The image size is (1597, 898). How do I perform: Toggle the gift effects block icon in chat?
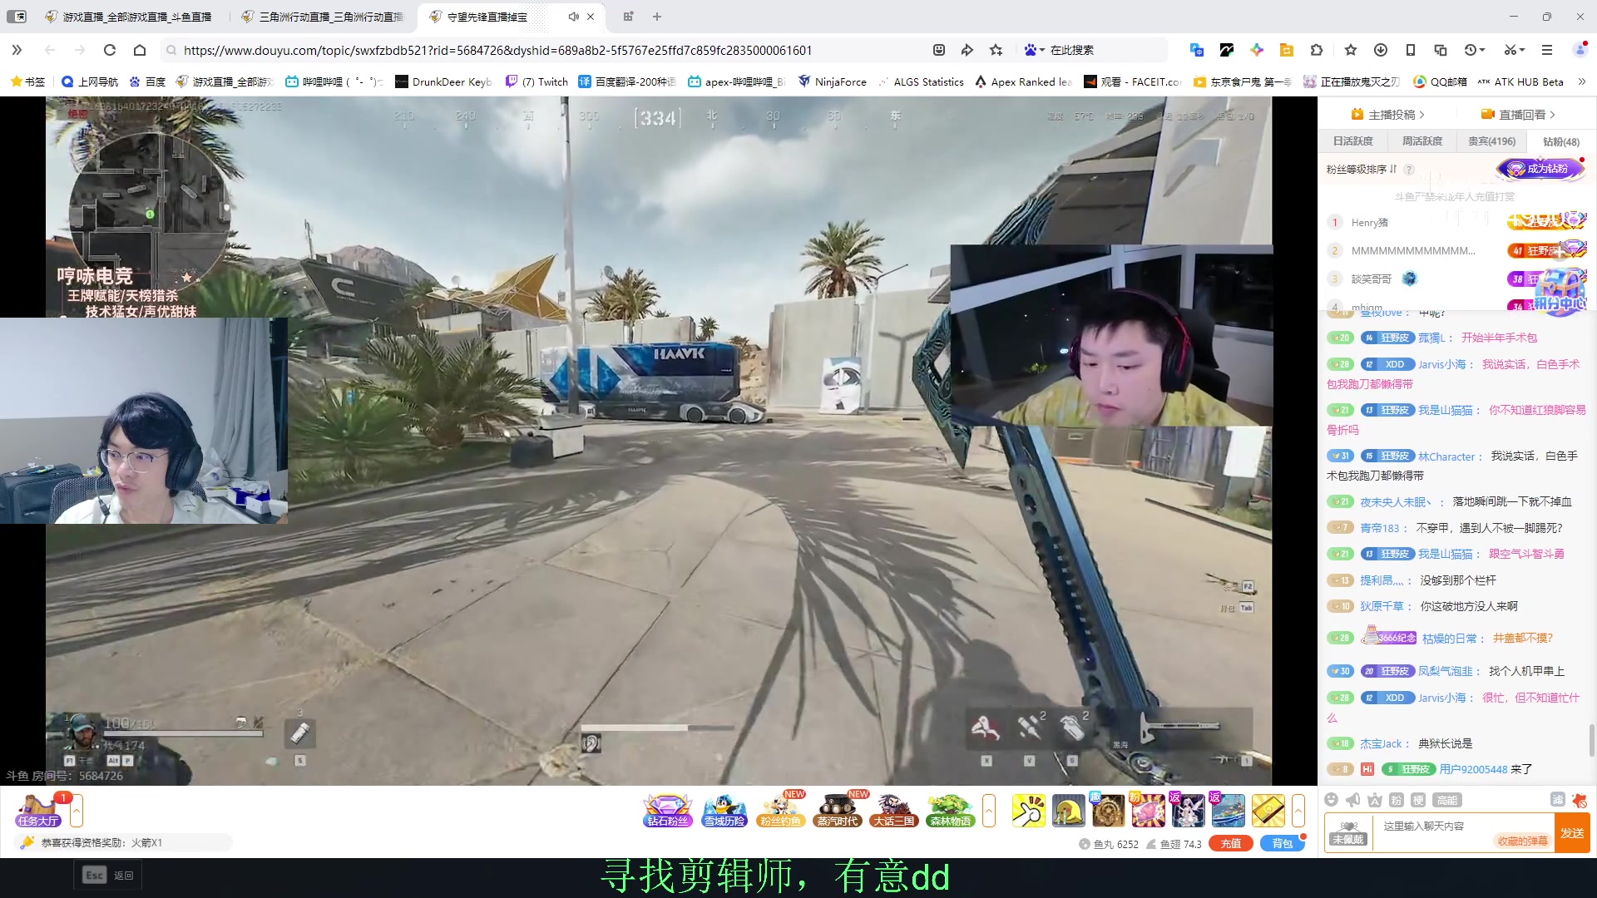(x=1579, y=800)
